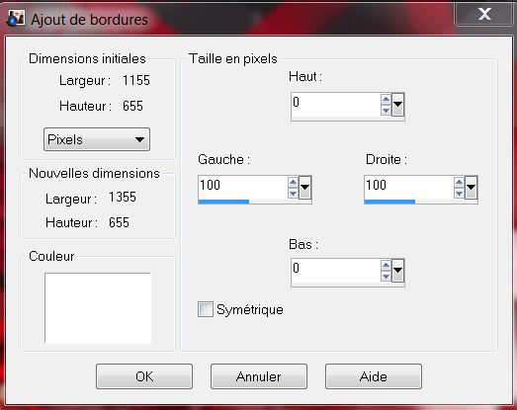Click the Annuler button
This screenshot has width=517, height=410.
point(259,376)
